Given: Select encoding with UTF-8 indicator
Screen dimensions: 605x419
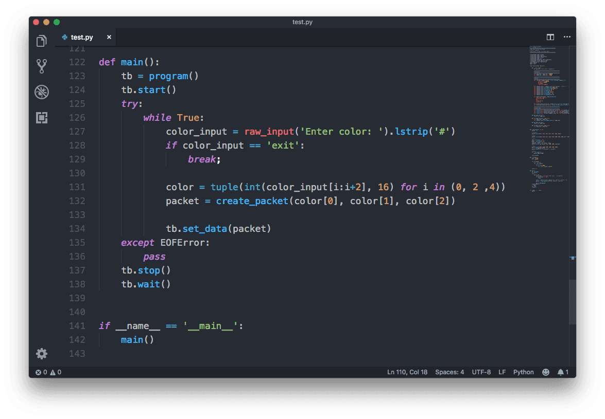Looking at the screenshot, I should click(481, 372).
